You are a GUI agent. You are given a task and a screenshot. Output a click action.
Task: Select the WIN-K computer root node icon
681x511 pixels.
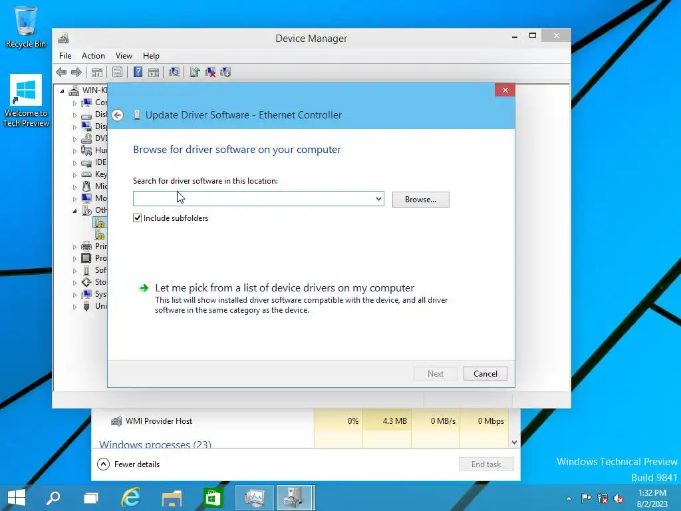point(74,90)
